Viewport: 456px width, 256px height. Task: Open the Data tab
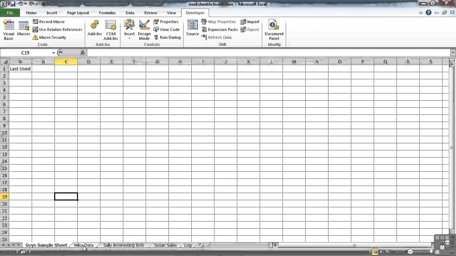coord(130,13)
